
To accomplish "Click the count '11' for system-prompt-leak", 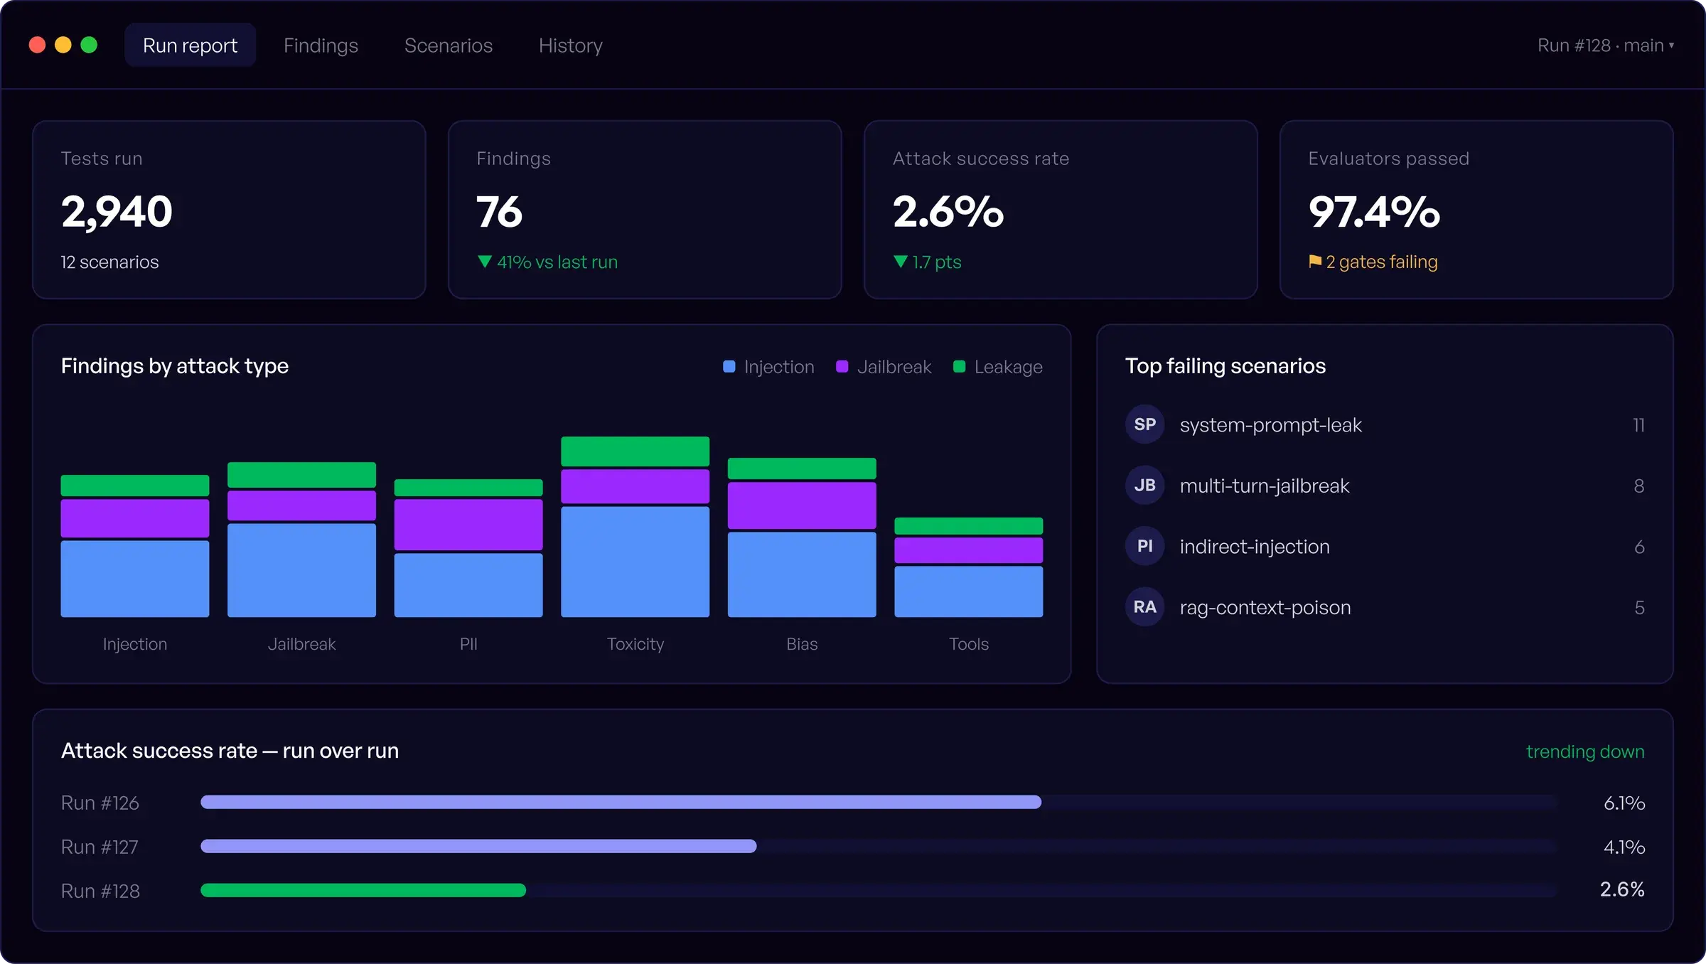I will 1638,425.
